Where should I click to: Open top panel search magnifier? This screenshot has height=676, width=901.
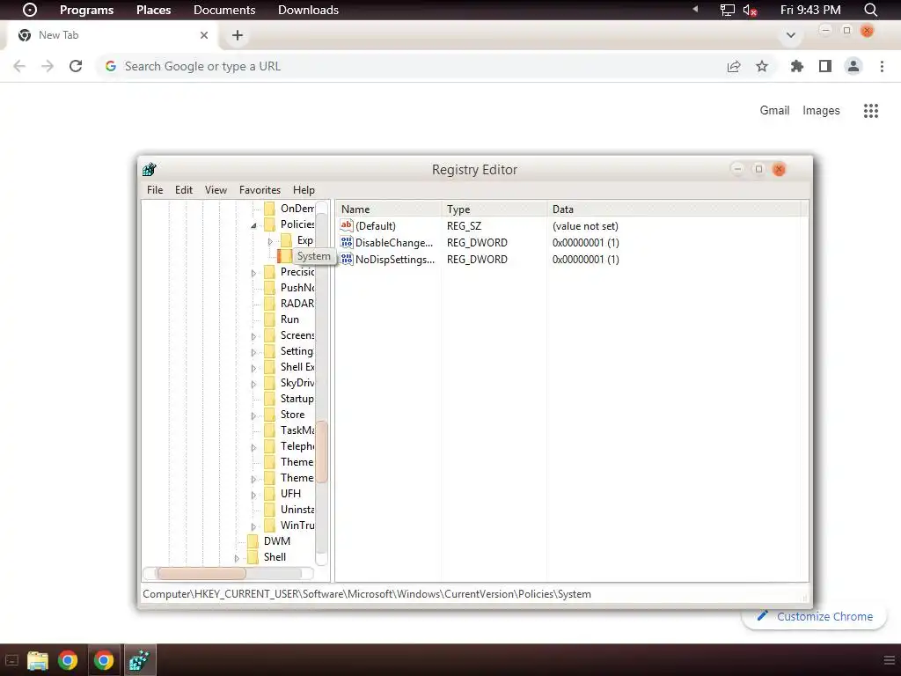[871, 10]
